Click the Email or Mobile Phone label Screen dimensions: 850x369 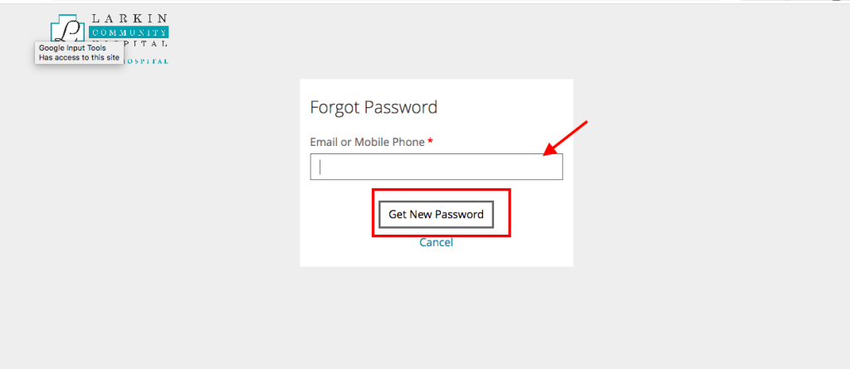pos(367,142)
